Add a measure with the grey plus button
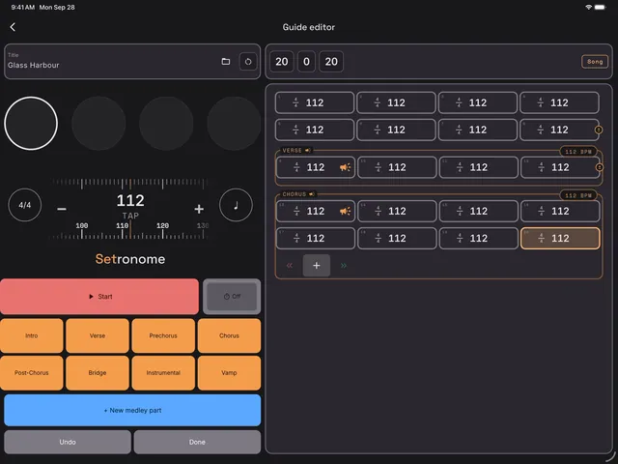 click(316, 266)
